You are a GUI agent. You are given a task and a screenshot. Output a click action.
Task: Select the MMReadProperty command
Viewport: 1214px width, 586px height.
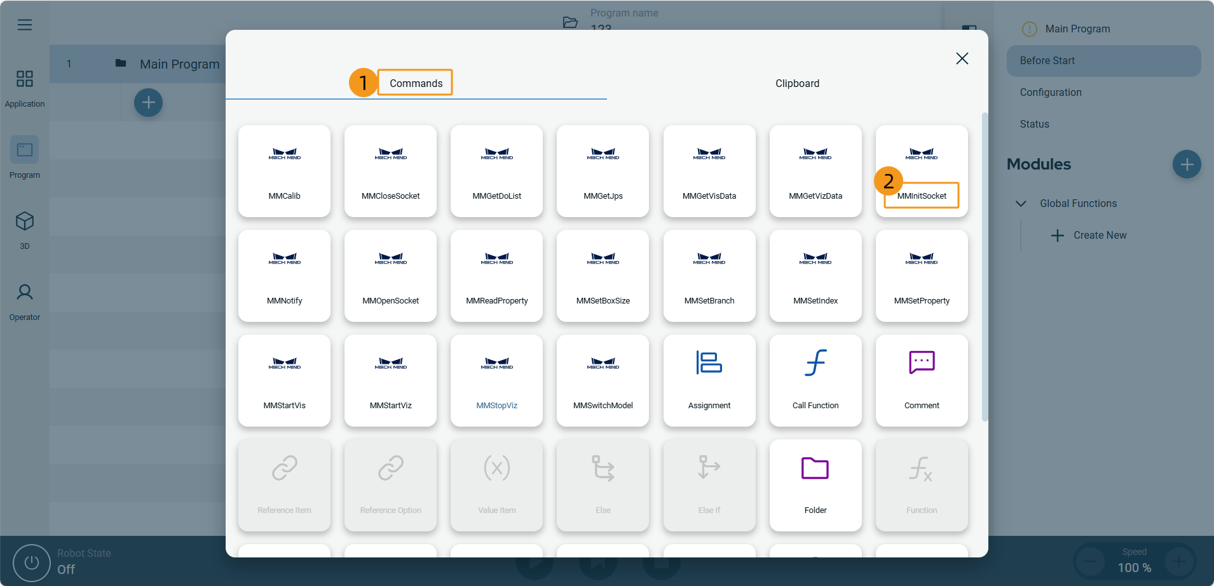(496, 276)
